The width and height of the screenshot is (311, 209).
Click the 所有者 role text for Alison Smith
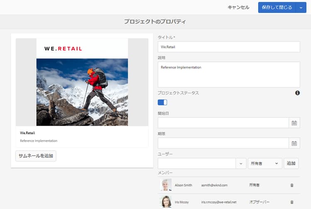(x=254, y=185)
